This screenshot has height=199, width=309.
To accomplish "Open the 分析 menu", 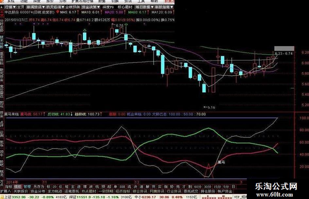I will click(x=63, y=1).
